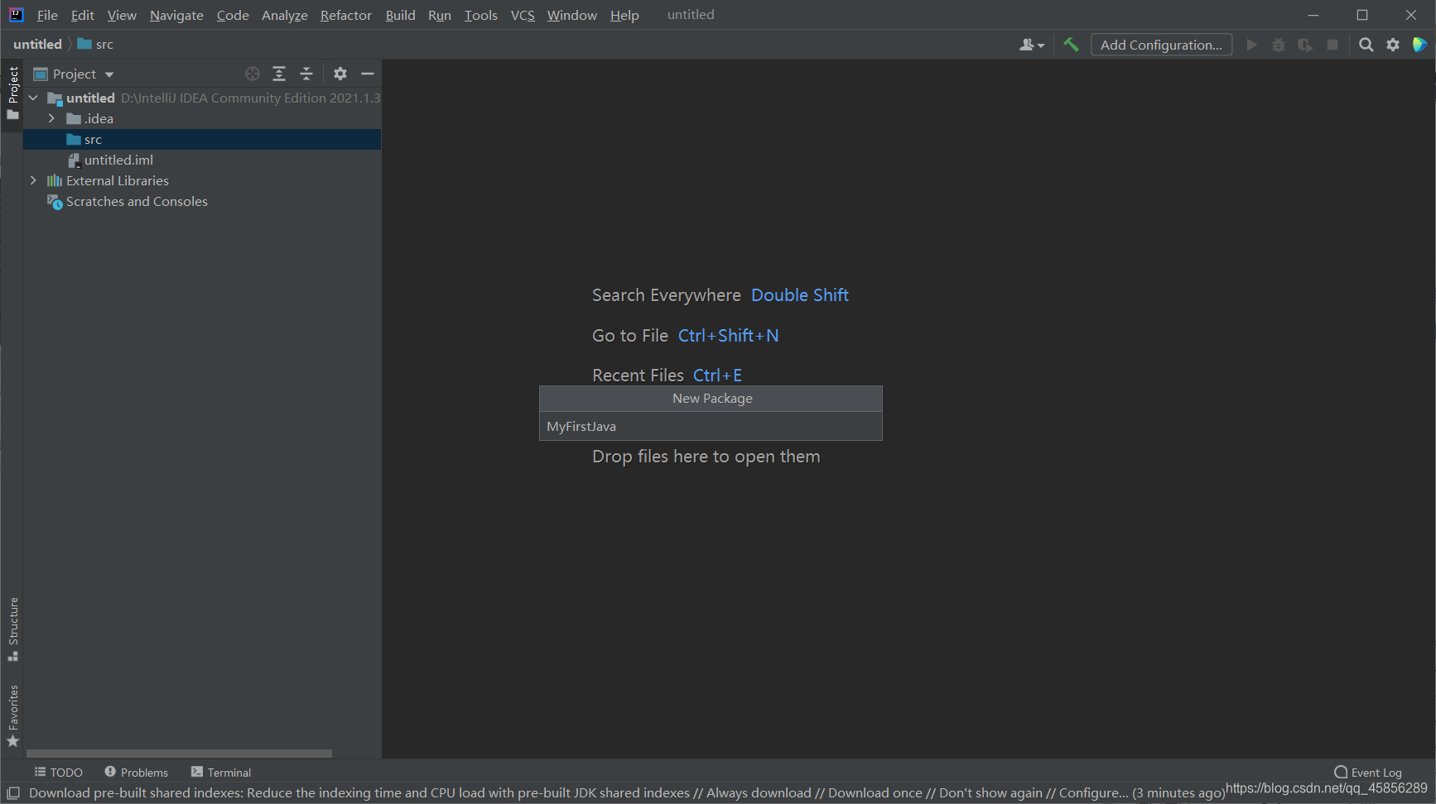Open the TODO tool window tab
Viewport: 1436px width, 804px height.
tap(58, 772)
